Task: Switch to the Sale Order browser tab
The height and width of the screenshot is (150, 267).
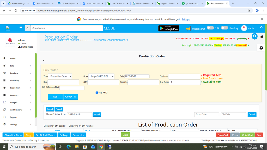Action: click(118, 3)
